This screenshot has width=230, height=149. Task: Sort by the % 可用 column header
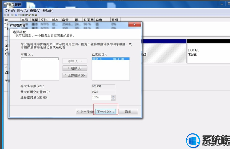click(x=88, y=20)
